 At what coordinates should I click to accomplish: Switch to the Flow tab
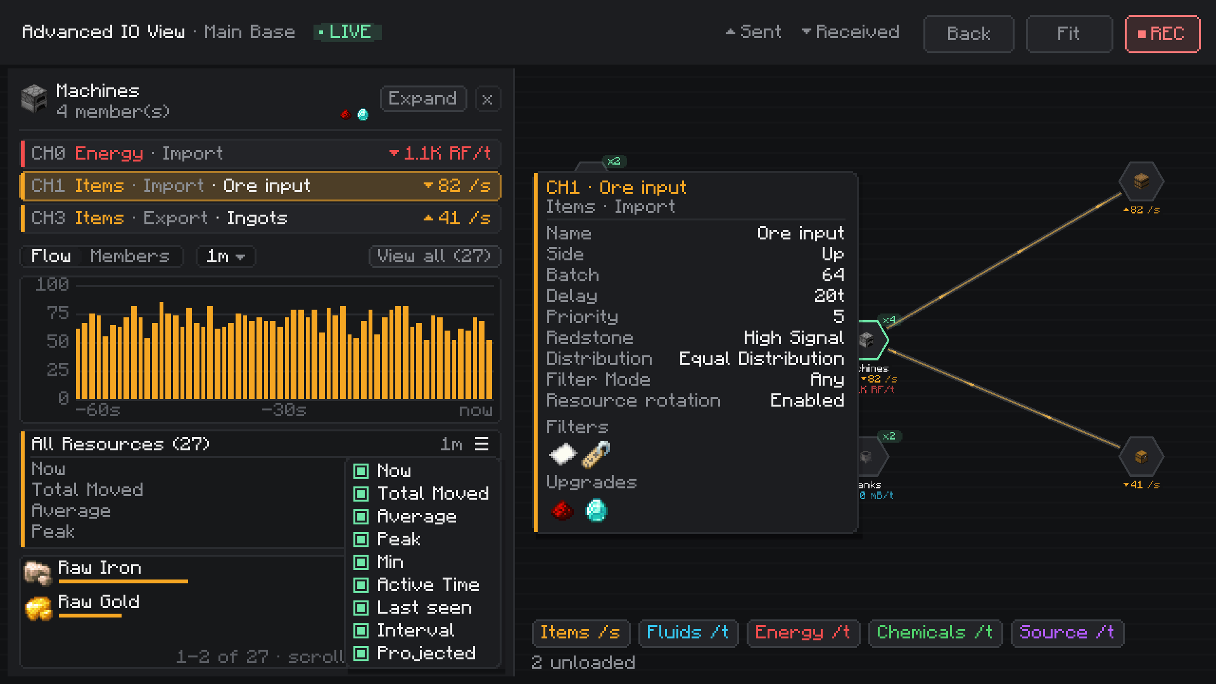(x=51, y=256)
